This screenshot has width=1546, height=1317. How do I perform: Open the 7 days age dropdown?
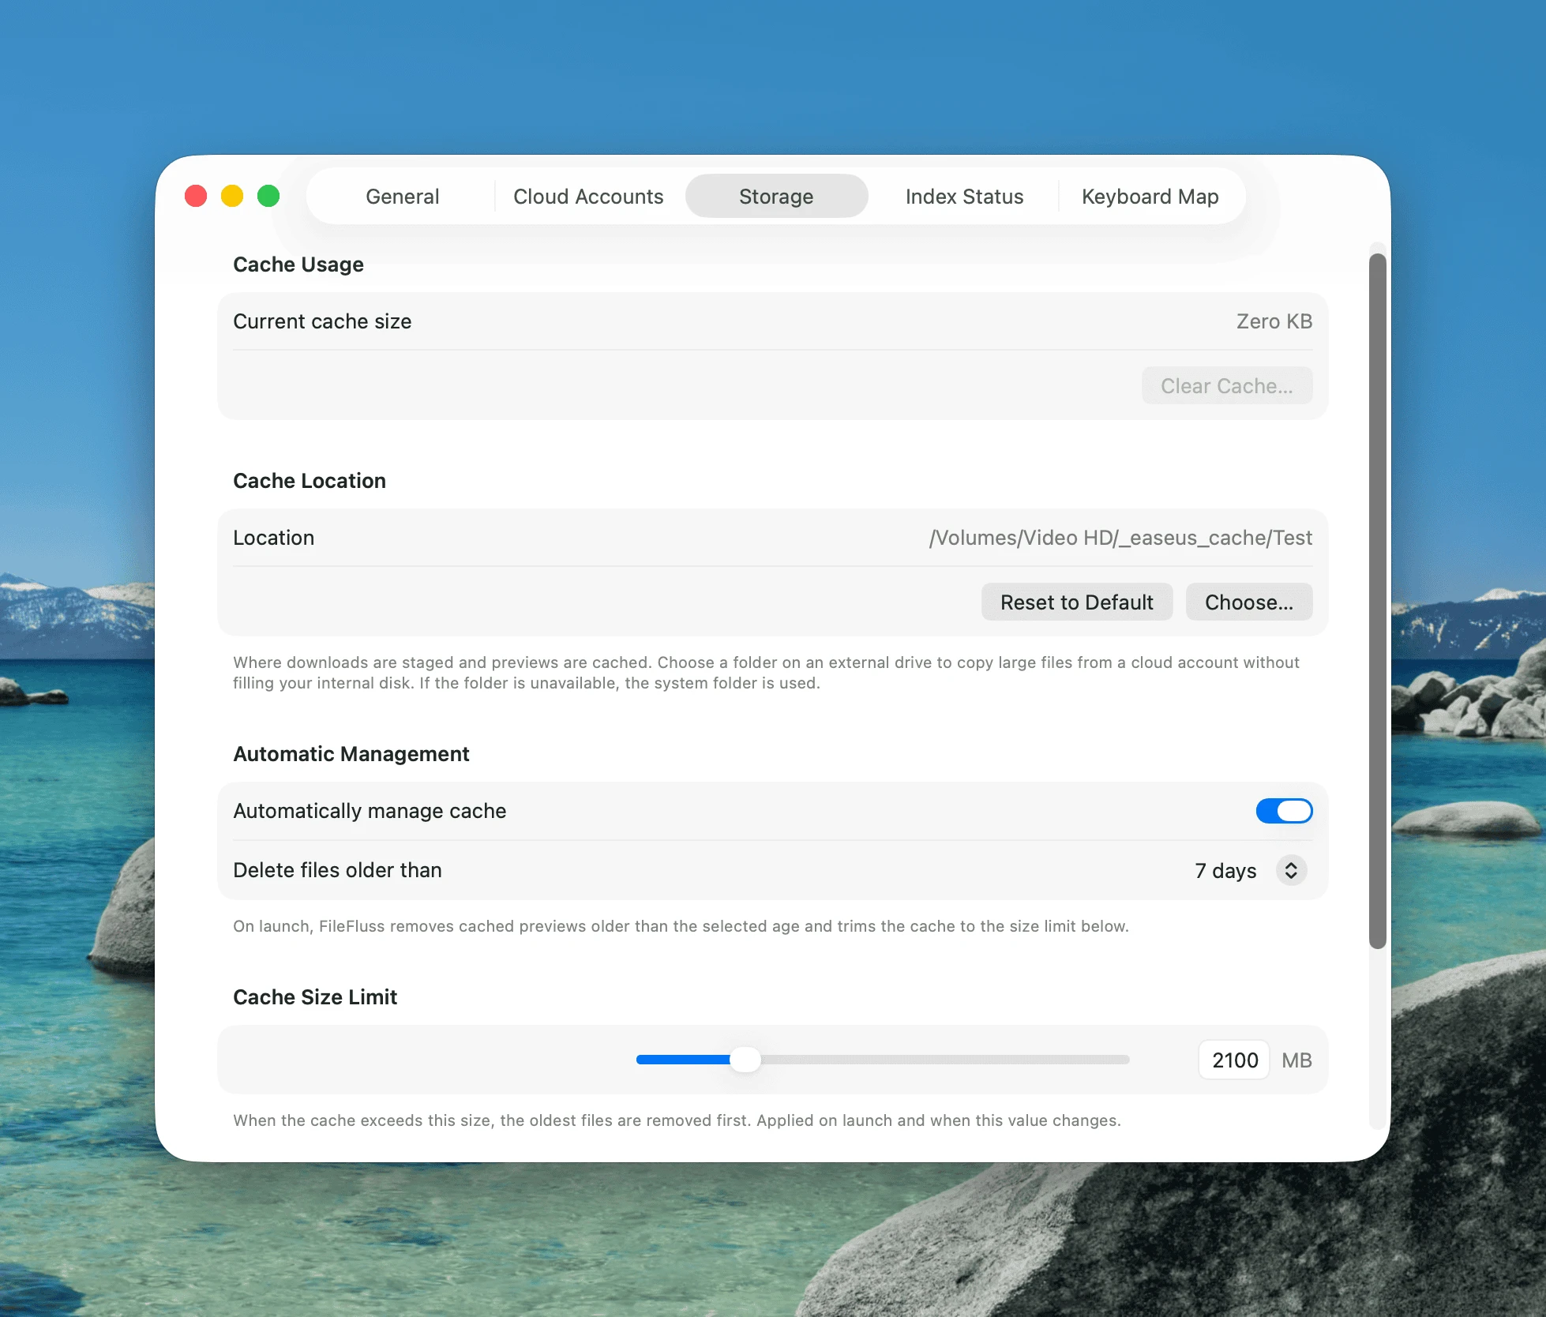1250,871
